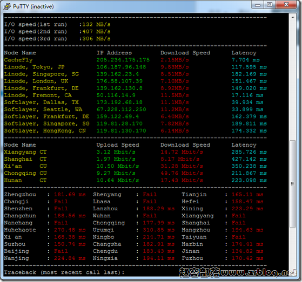Click the IP Address column header
302x282 pixels.
click(x=114, y=53)
